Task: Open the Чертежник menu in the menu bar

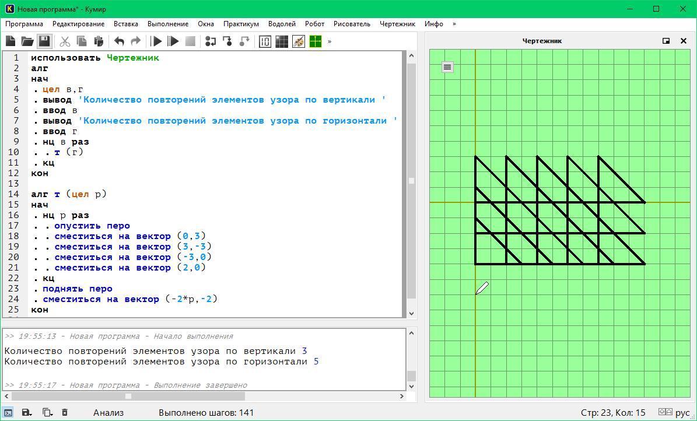Action: click(x=397, y=24)
